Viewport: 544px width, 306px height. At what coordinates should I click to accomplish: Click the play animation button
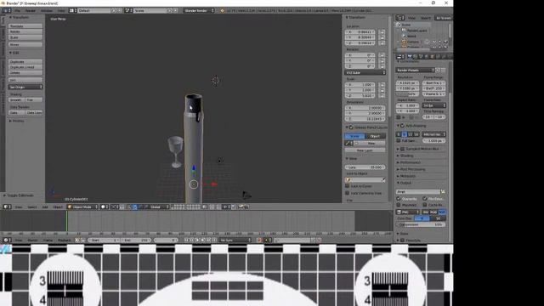point(203,240)
